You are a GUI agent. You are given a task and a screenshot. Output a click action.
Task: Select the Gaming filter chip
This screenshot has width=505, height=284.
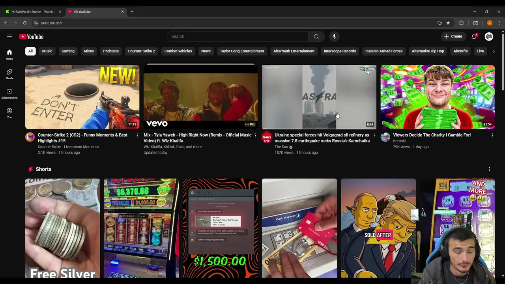point(68,51)
